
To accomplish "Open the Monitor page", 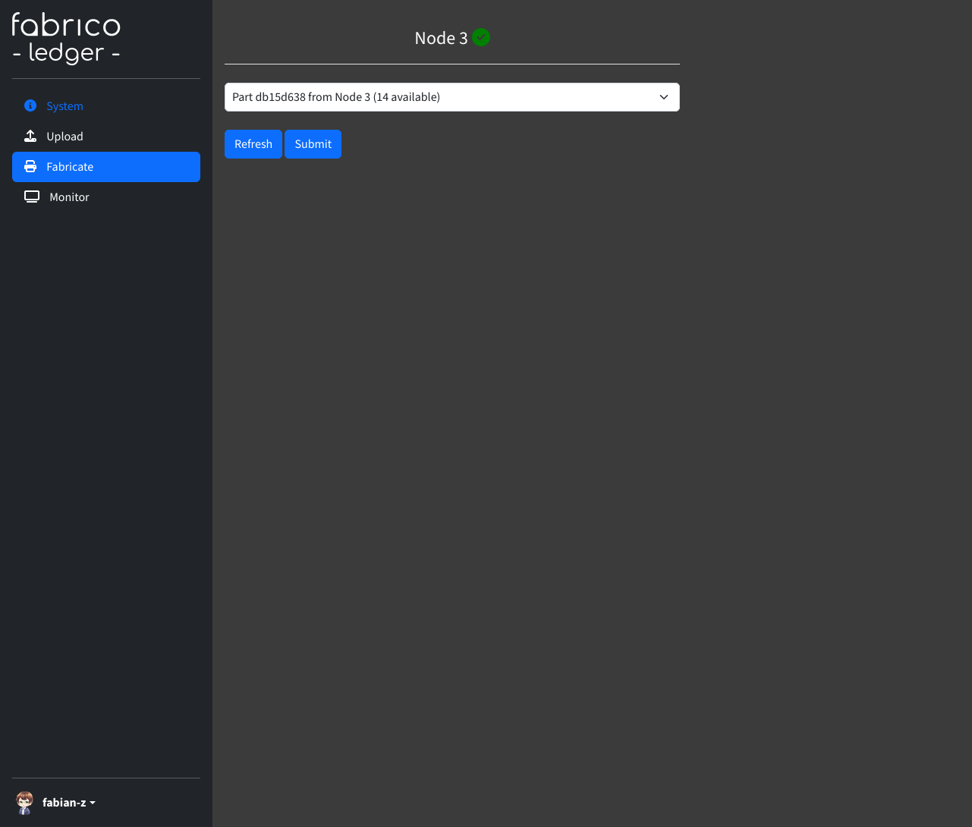I will coord(106,197).
